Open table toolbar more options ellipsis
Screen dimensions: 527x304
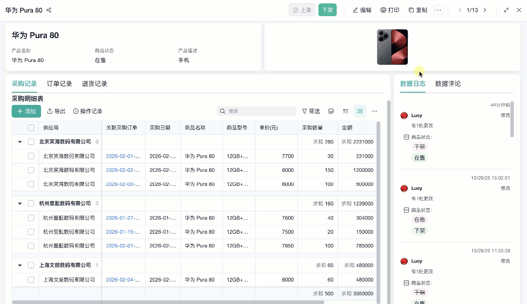tap(374, 111)
